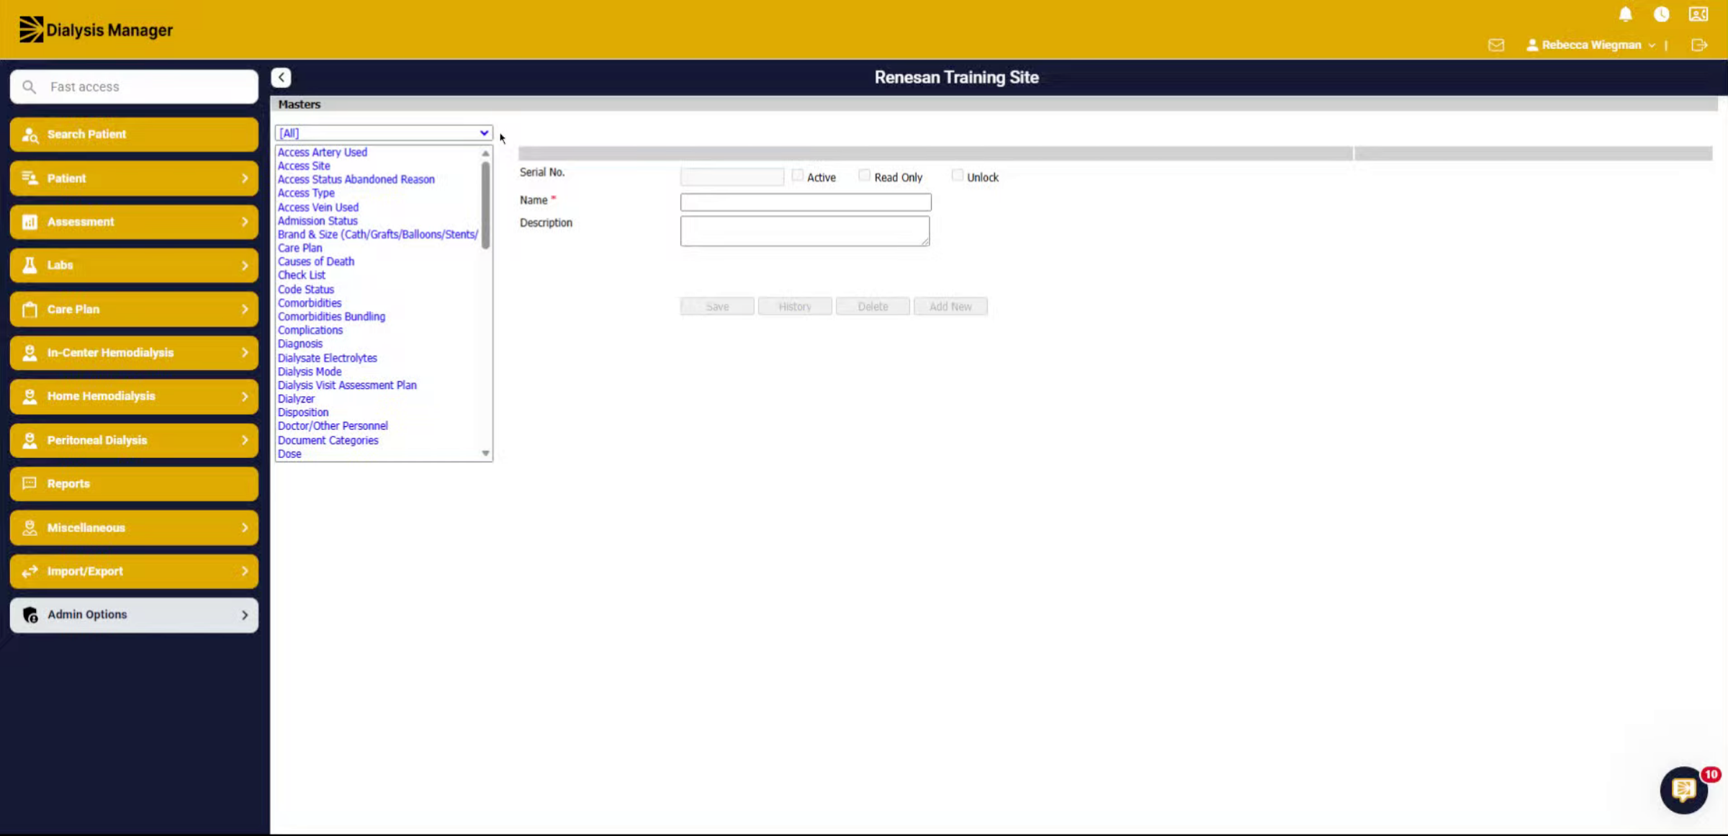Select Document Categories in masters list
This screenshot has height=836, width=1728.
(328, 441)
